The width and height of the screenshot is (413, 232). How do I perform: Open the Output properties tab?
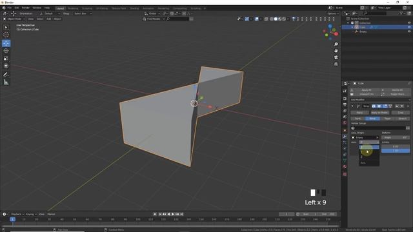tap(345, 104)
